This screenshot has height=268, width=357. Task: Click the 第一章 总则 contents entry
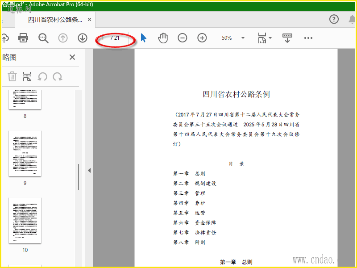point(189,174)
